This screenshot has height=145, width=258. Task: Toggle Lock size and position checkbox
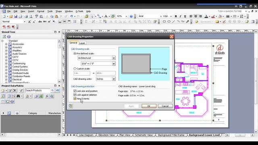click(75, 91)
